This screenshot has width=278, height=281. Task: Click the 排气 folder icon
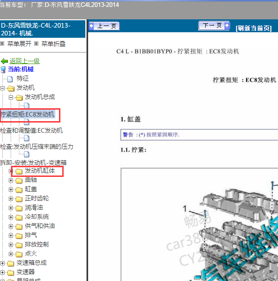[19, 236]
